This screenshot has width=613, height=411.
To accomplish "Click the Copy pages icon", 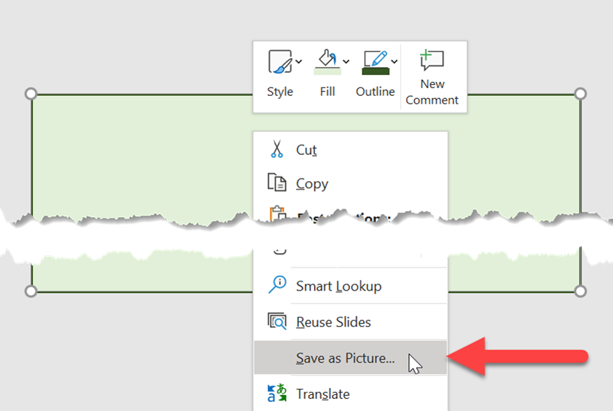I will coord(277,182).
